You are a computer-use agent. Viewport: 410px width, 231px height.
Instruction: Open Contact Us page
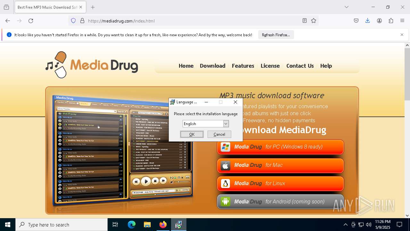click(x=300, y=66)
